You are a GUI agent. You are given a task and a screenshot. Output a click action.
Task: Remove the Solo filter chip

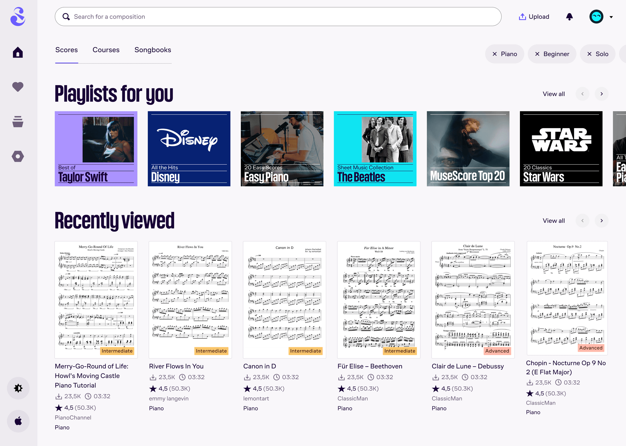(590, 54)
